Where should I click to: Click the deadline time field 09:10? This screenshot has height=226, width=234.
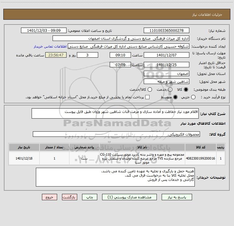pyautogui.click(x=120, y=55)
